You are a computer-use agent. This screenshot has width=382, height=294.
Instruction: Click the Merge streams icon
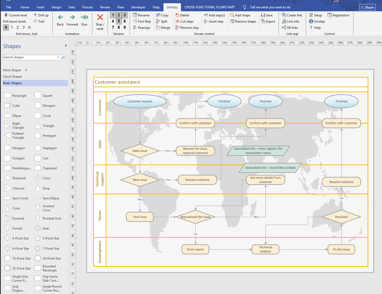pos(158,28)
